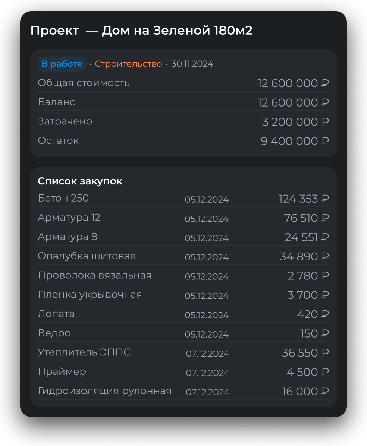Click the "В работе" status badge
Image resolution: width=367 pixels, height=446 pixels.
(x=62, y=64)
